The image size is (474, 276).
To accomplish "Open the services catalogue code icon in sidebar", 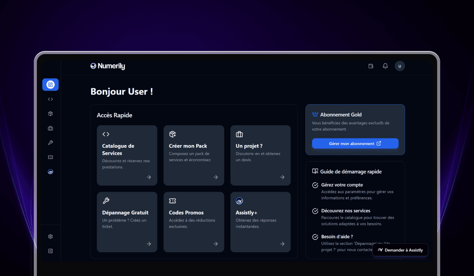I will [x=50, y=99].
